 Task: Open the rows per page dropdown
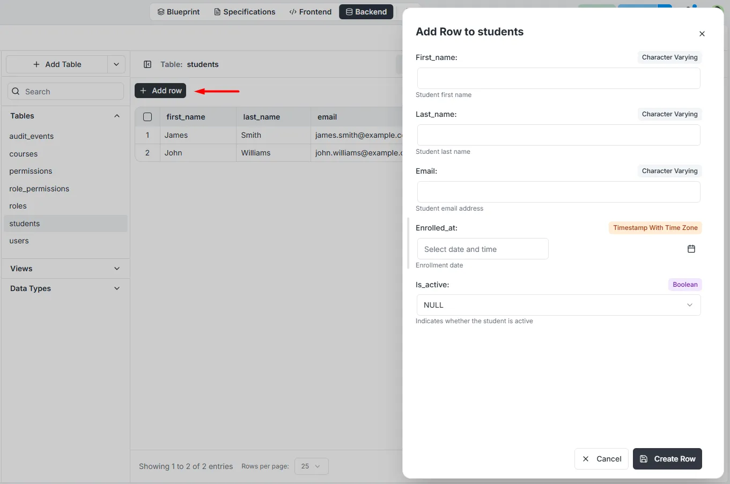click(x=311, y=466)
